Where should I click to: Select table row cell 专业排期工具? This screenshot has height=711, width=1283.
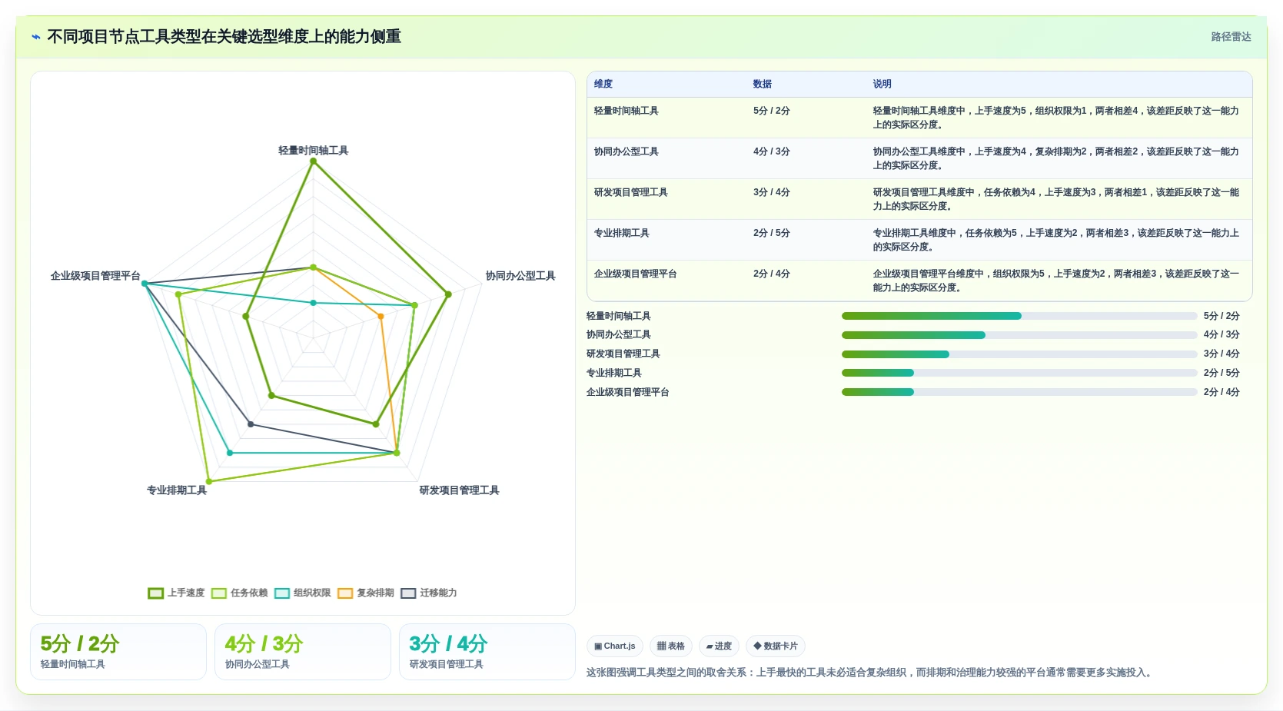[621, 233]
